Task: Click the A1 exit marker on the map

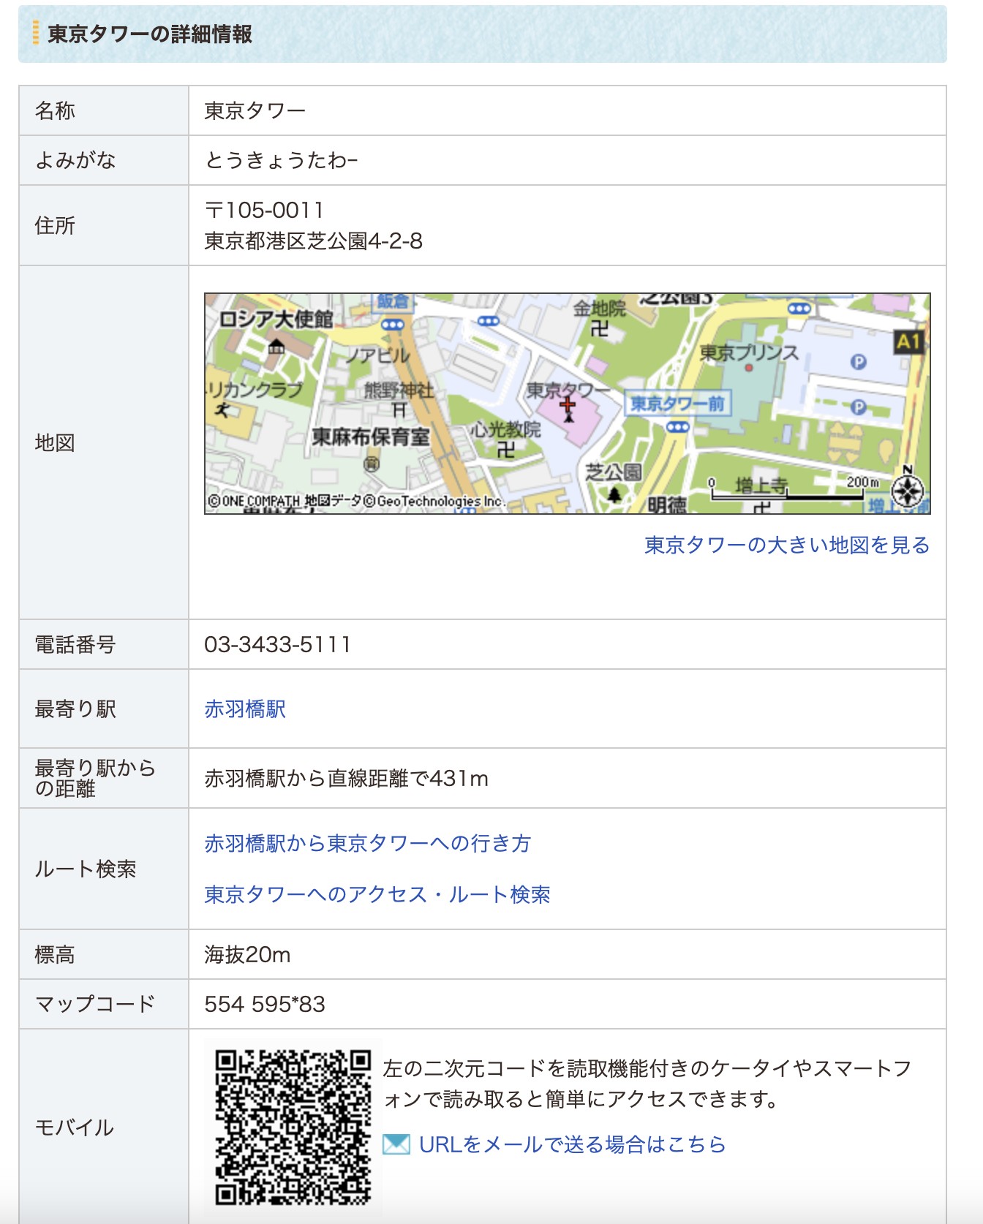Action: click(x=908, y=341)
